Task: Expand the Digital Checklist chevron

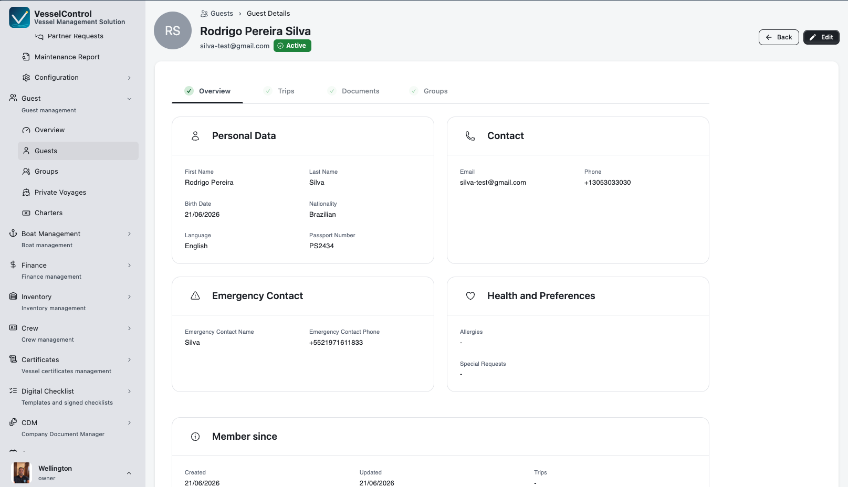Action: tap(129, 391)
